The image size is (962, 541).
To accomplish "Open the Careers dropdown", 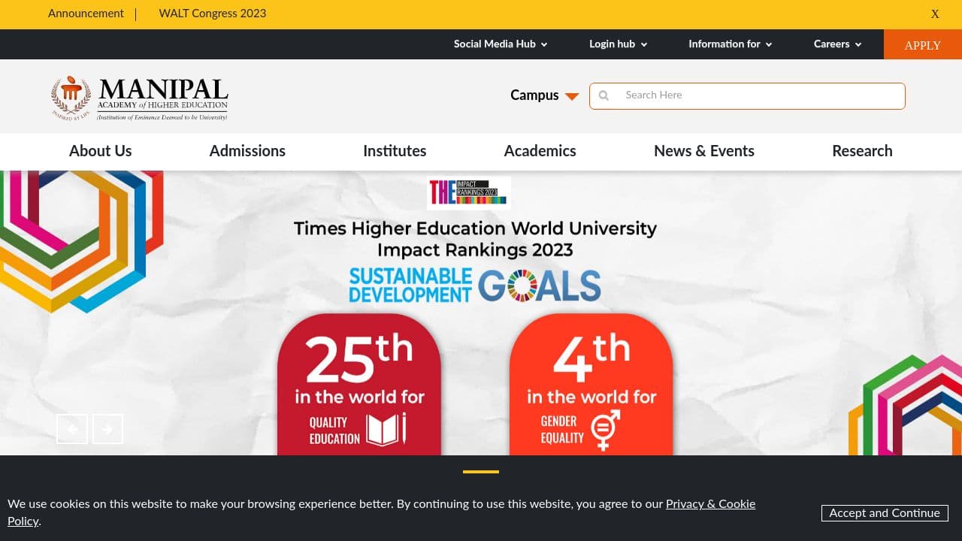I will point(836,44).
